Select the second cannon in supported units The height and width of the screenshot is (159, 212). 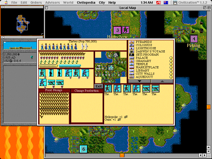click(60, 82)
